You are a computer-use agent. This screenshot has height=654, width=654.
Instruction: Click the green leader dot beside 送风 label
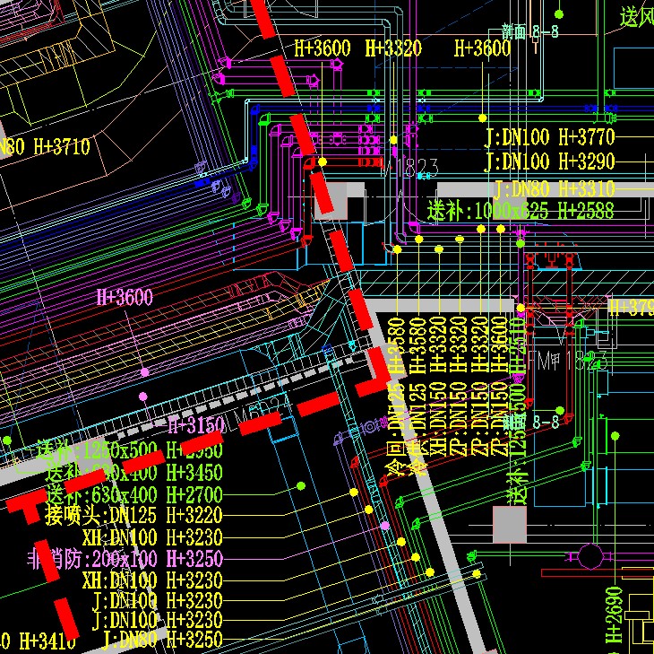click(559, 14)
